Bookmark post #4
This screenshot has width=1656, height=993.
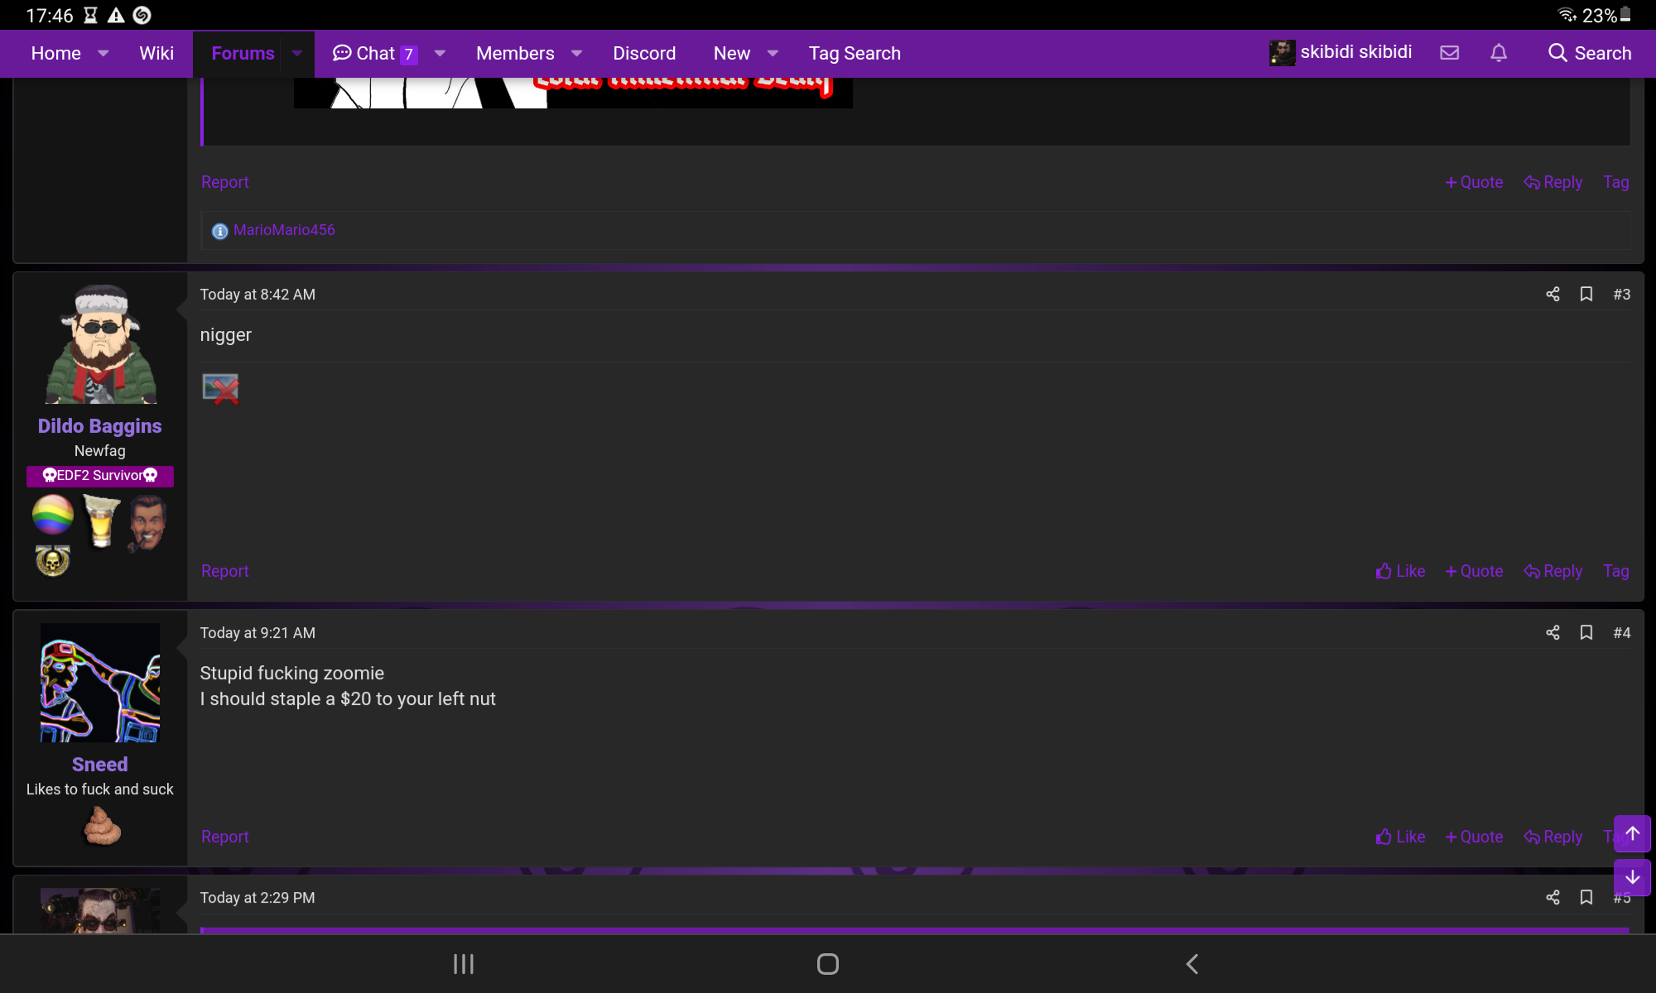(x=1586, y=633)
